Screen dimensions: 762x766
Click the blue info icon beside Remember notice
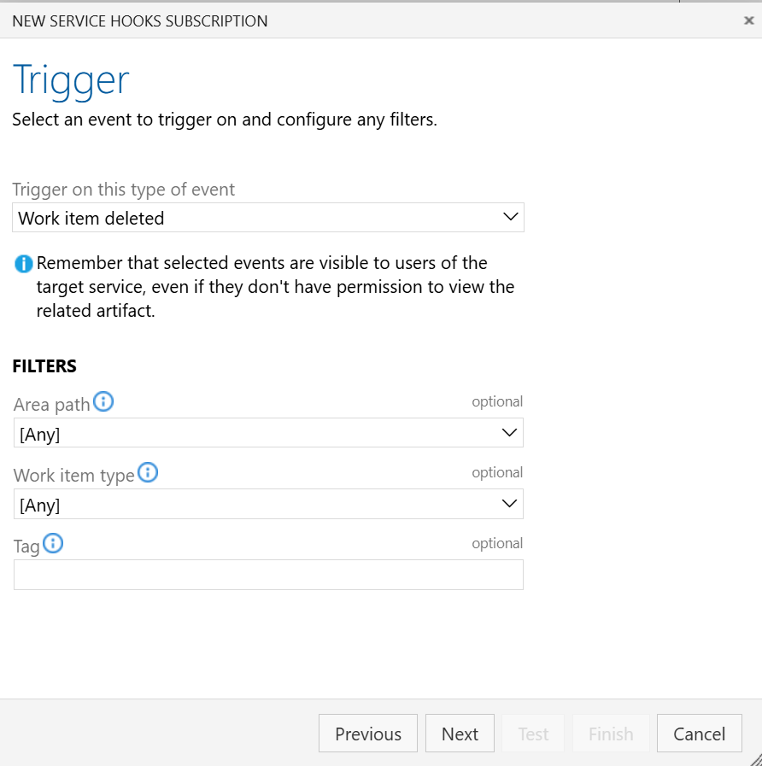click(24, 265)
